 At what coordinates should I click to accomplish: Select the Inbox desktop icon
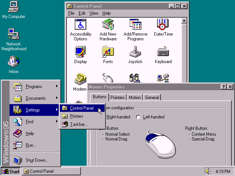point(14,61)
